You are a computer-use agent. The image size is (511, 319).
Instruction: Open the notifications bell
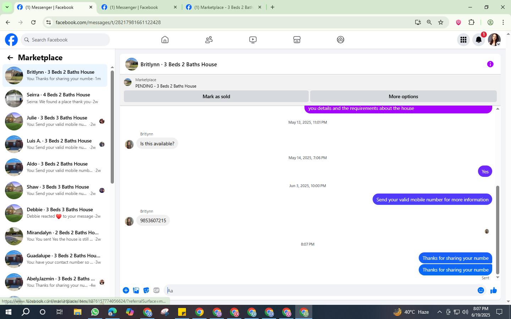click(x=479, y=40)
